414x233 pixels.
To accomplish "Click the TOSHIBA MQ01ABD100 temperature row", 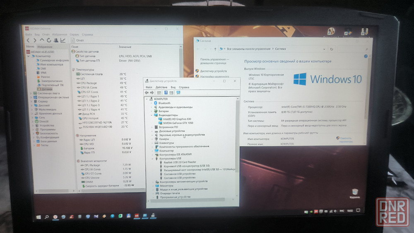I will [103, 127].
